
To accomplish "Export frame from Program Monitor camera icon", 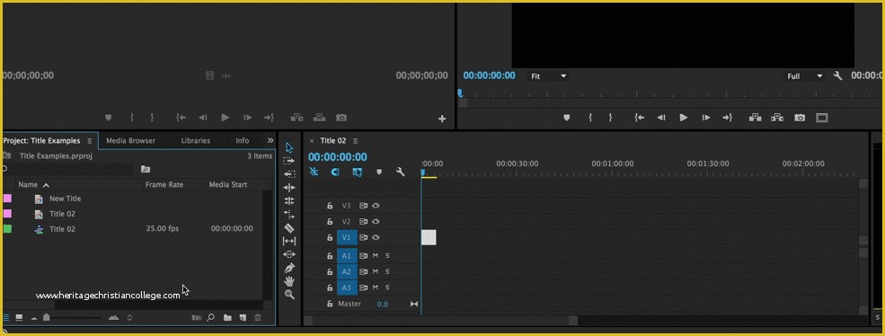I will [800, 118].
